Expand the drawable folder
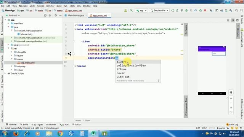Viewport: 244px width, 137px height. (11, 52)
